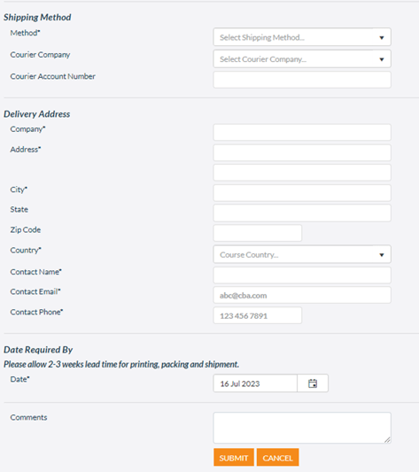Click into the State field
The image size is (419, 472).
tap(302, 213)
